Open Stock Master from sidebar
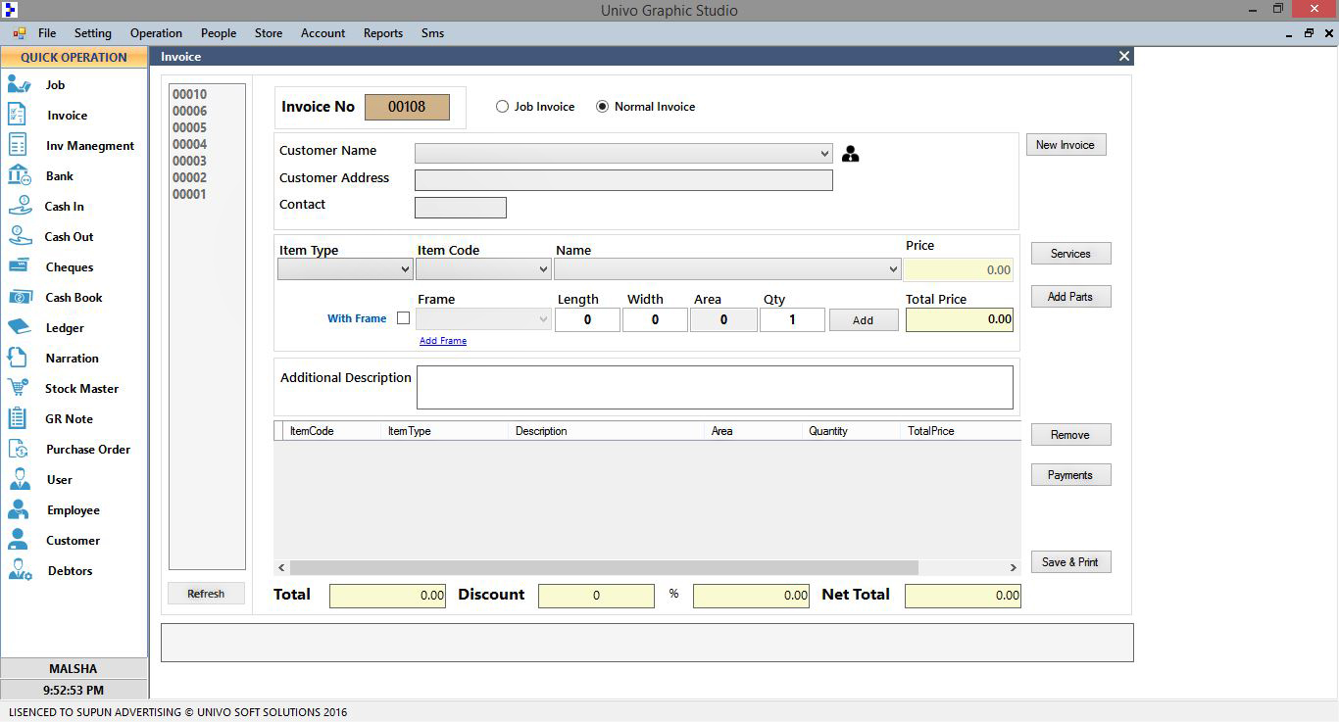 (x=80, y=389)
